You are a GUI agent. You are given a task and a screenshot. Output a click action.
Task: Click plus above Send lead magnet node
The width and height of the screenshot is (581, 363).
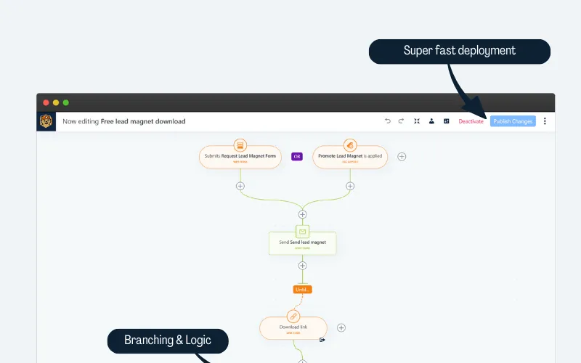[302, 214]
